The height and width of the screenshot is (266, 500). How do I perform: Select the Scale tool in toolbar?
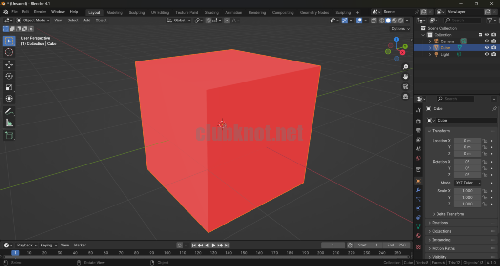[9, 87]
